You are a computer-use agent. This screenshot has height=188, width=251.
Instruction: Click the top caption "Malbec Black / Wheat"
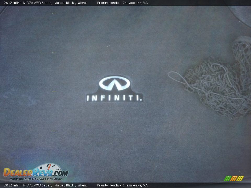click(70, 3)
